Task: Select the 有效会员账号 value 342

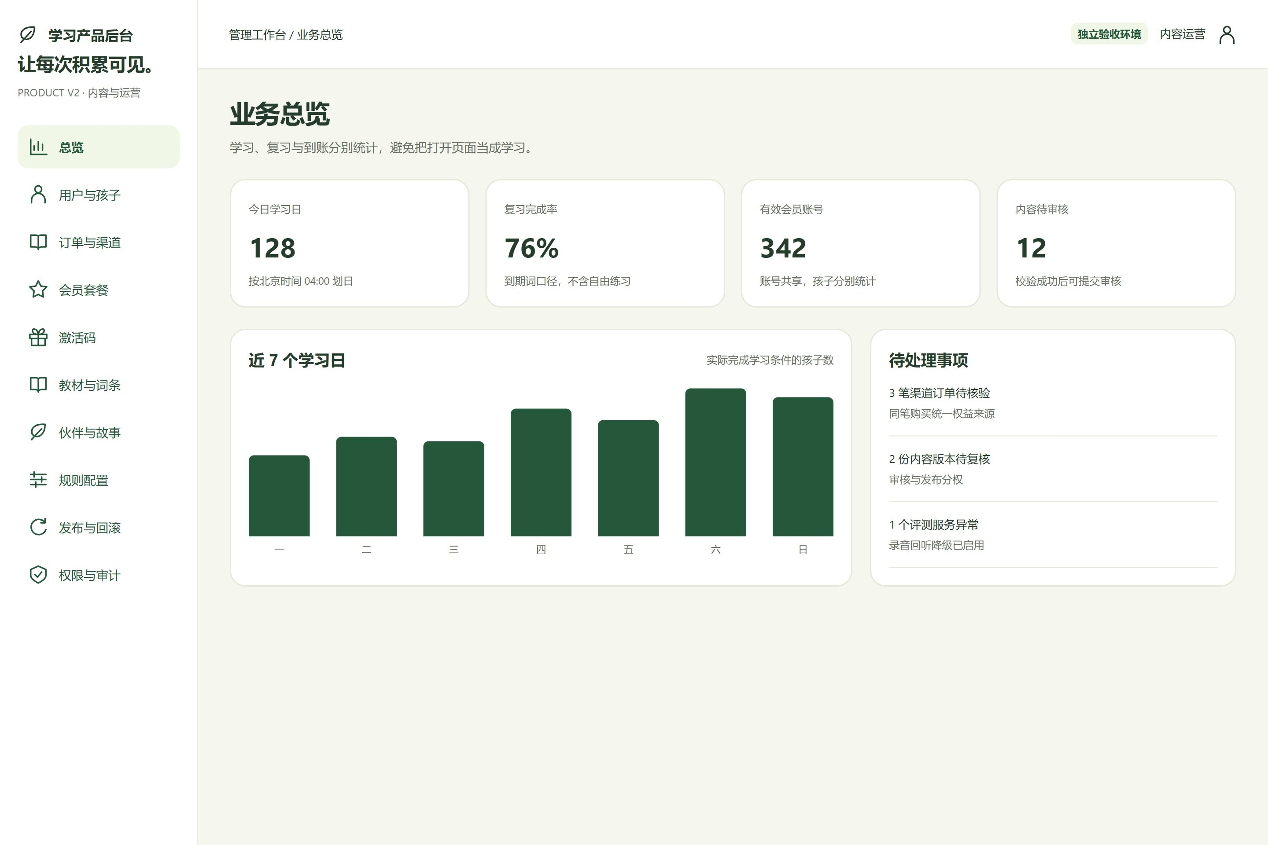Action: (783, 248)
